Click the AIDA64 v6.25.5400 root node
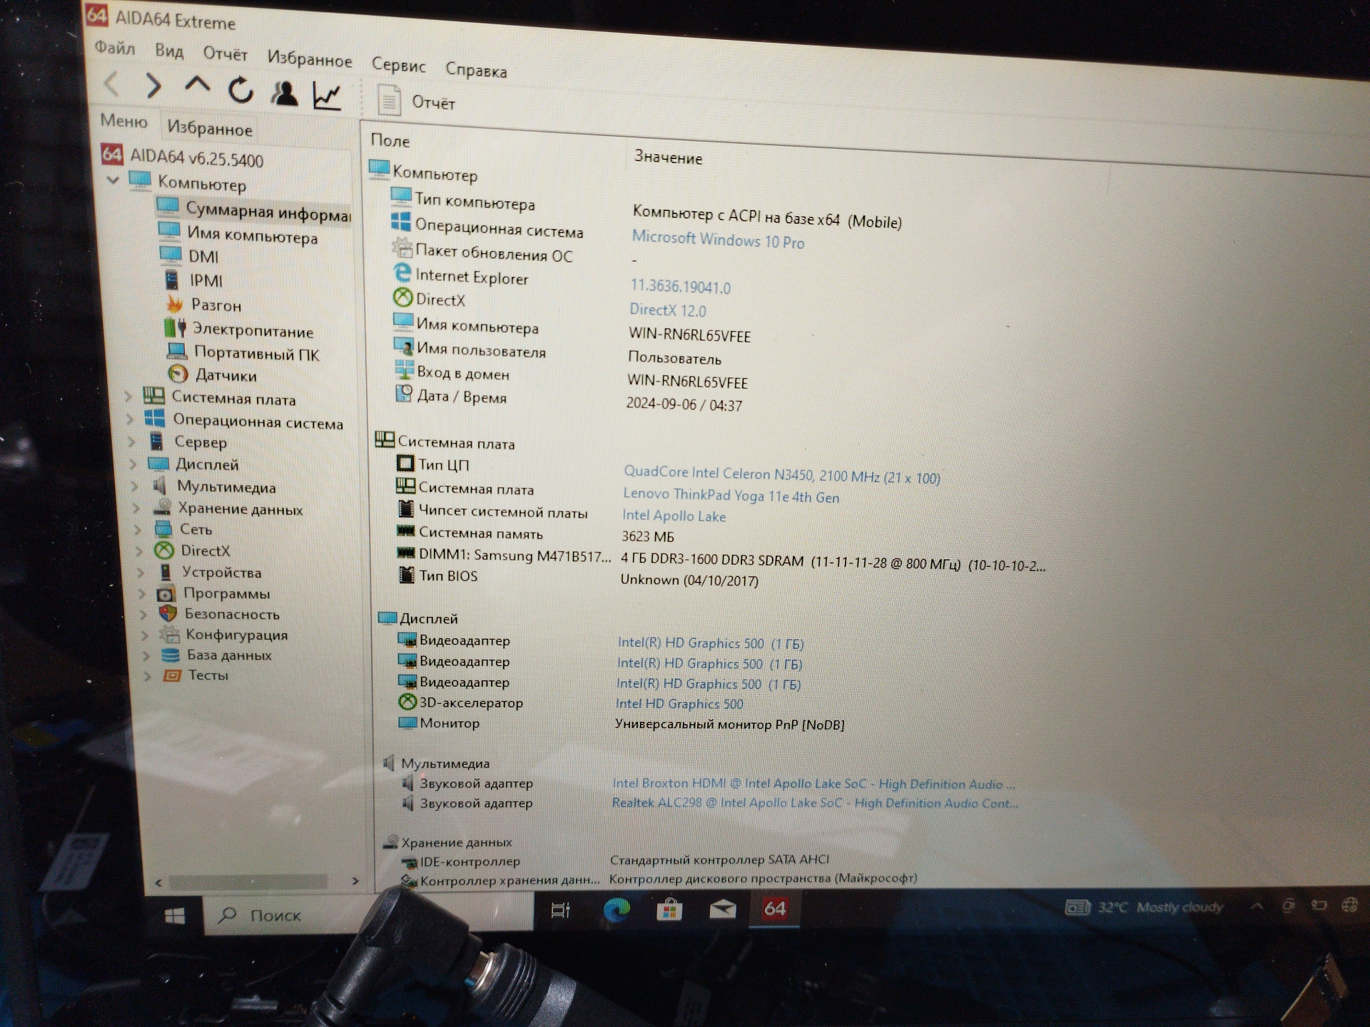The height and width of the screenshot is (1027, 1370). 183,156
